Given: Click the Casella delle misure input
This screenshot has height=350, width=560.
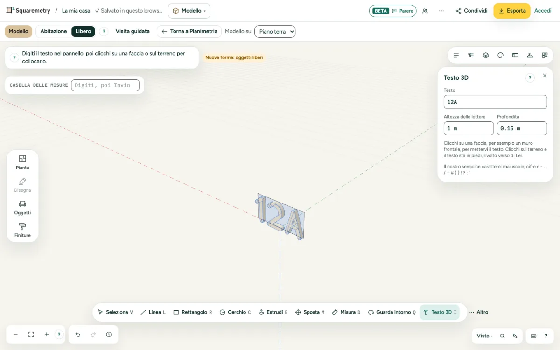Looking at the screenshot, I should [105, 85].
